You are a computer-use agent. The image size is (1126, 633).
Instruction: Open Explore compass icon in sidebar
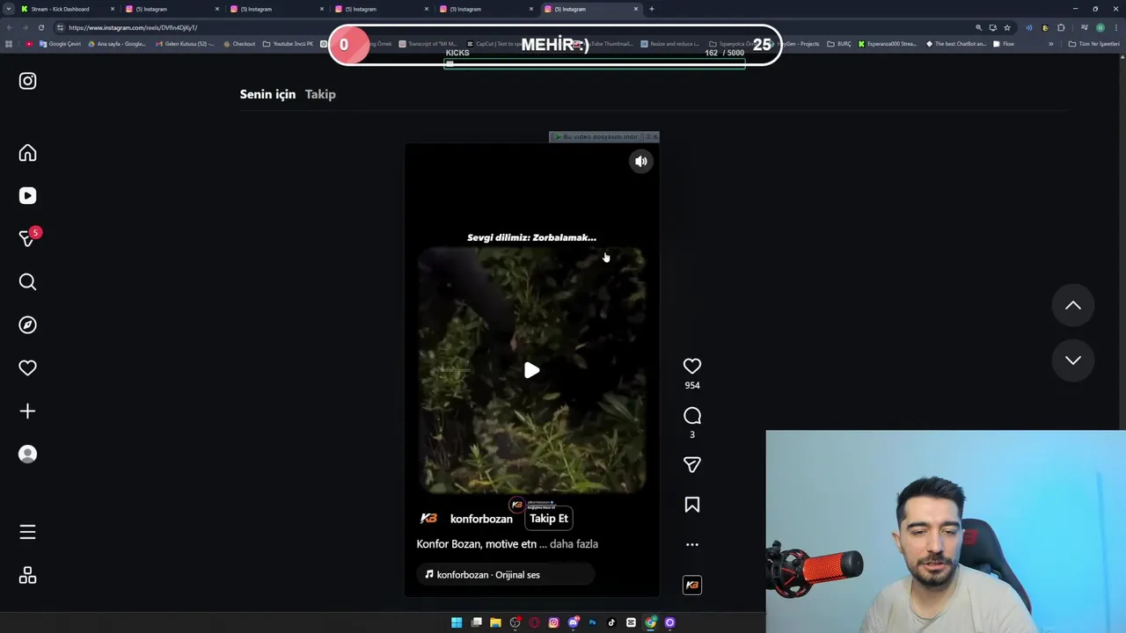27,324
